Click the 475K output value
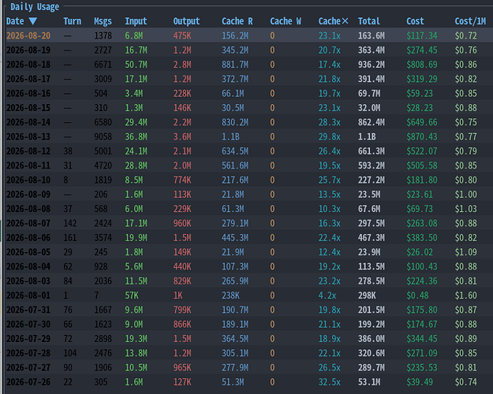The image size is (493, 394). click(x=182, y=35)
